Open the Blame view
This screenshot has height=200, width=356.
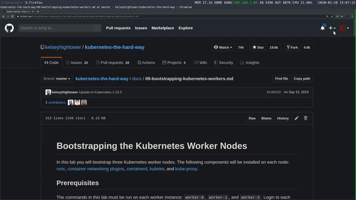coord(266,118)
